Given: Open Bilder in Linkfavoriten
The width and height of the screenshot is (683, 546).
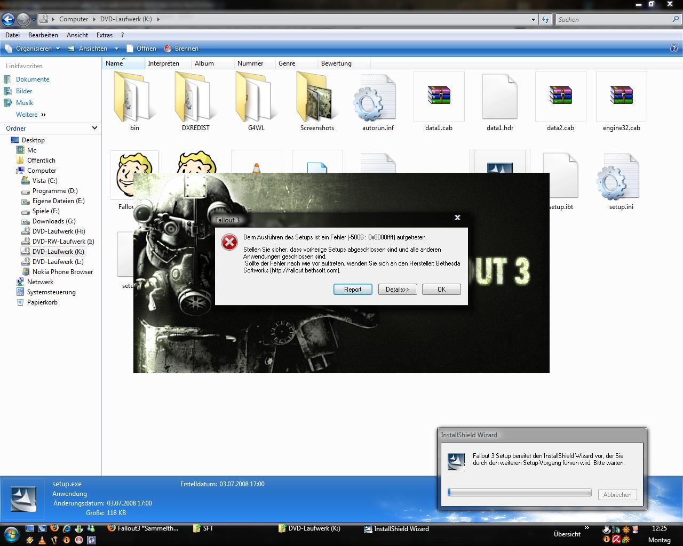Looking at the screenshot, I should point(24,91).
